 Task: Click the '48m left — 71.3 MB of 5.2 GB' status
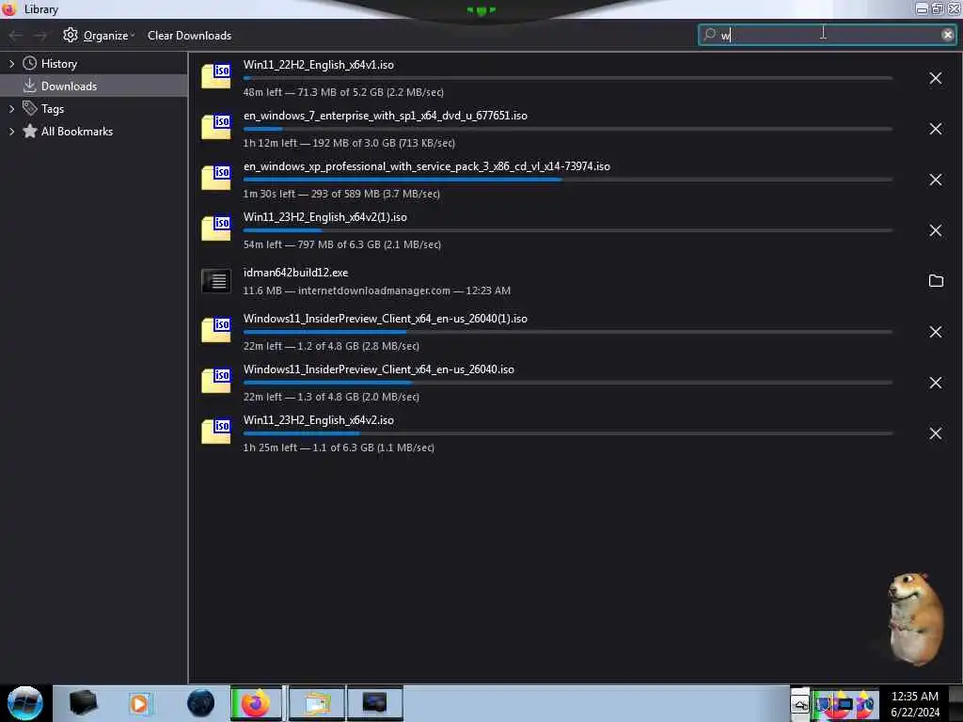(x=343, y=92)
